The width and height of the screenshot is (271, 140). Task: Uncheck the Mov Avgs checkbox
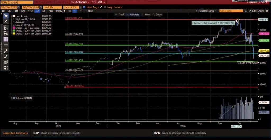point(84,7)
